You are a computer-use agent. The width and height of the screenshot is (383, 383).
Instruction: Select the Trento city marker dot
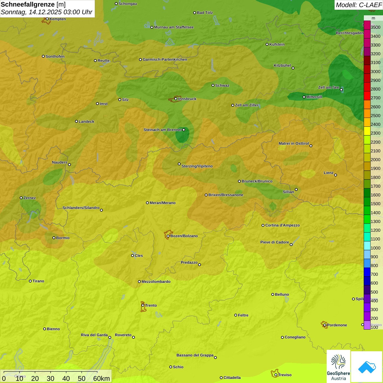tap(143, 305)
